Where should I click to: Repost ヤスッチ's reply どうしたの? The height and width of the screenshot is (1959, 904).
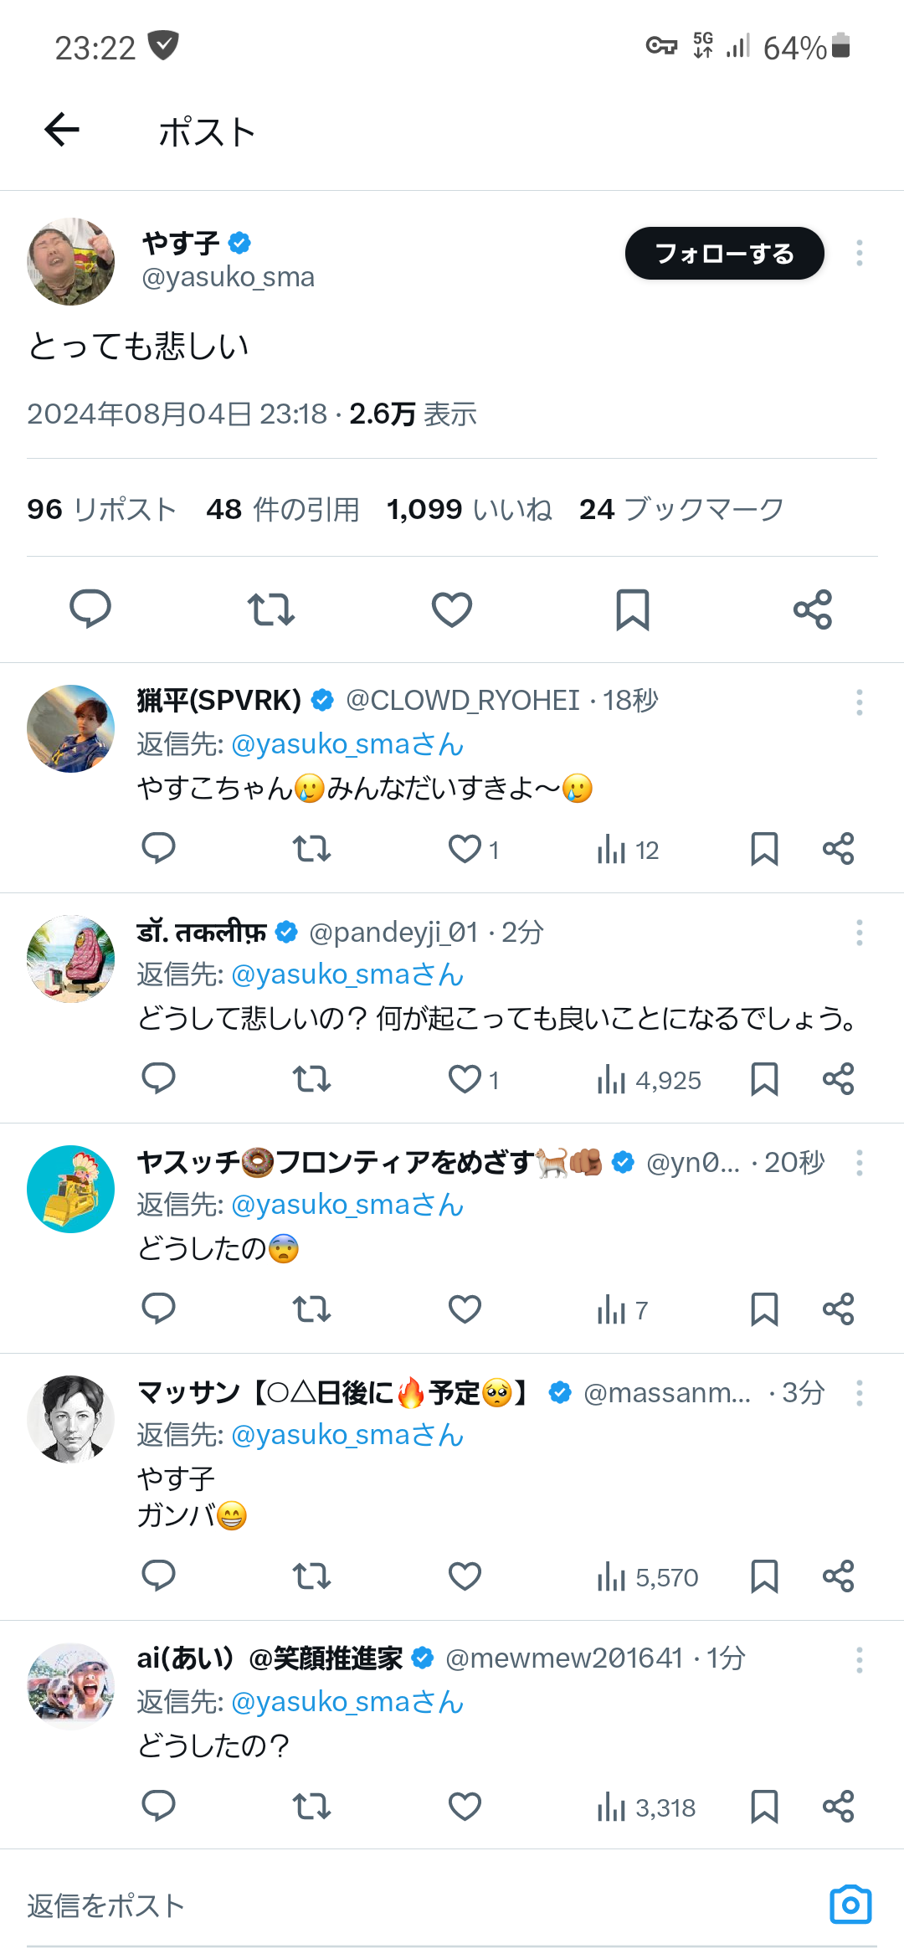click(x=311, y=1309)
